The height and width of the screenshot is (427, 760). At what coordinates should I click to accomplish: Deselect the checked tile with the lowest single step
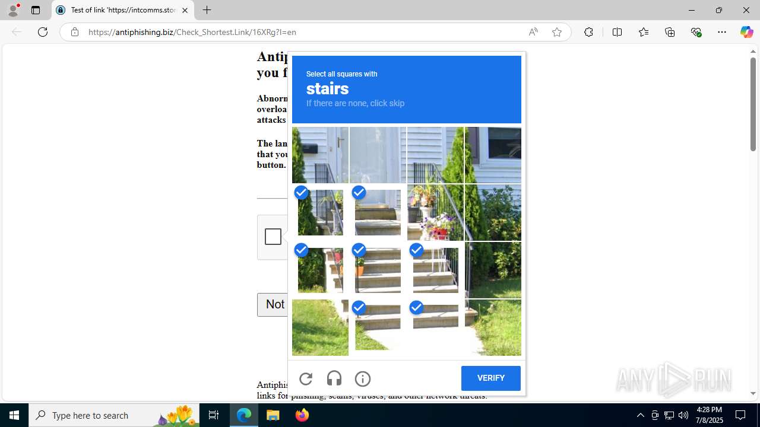pos(435,327)
